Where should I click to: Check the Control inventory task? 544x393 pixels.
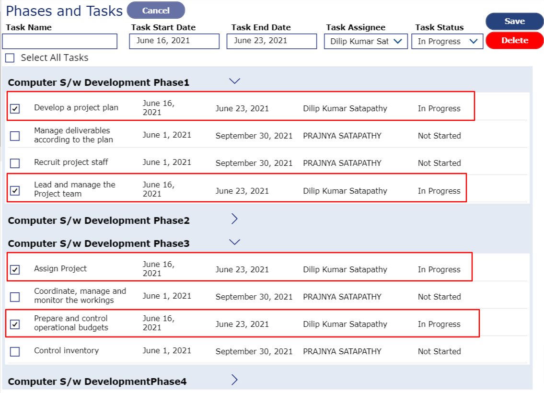(x=15, y=351)
